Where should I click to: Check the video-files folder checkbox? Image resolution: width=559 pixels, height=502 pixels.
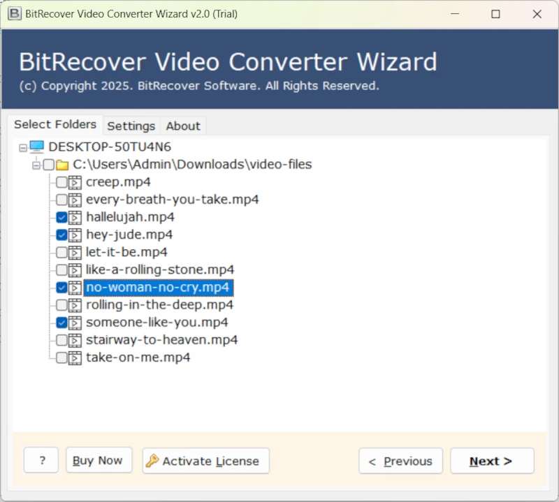pos(49,165)
